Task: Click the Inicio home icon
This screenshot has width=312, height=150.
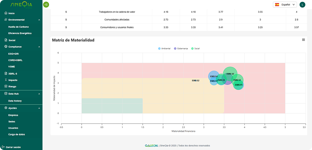Action: tap(6, 13)
